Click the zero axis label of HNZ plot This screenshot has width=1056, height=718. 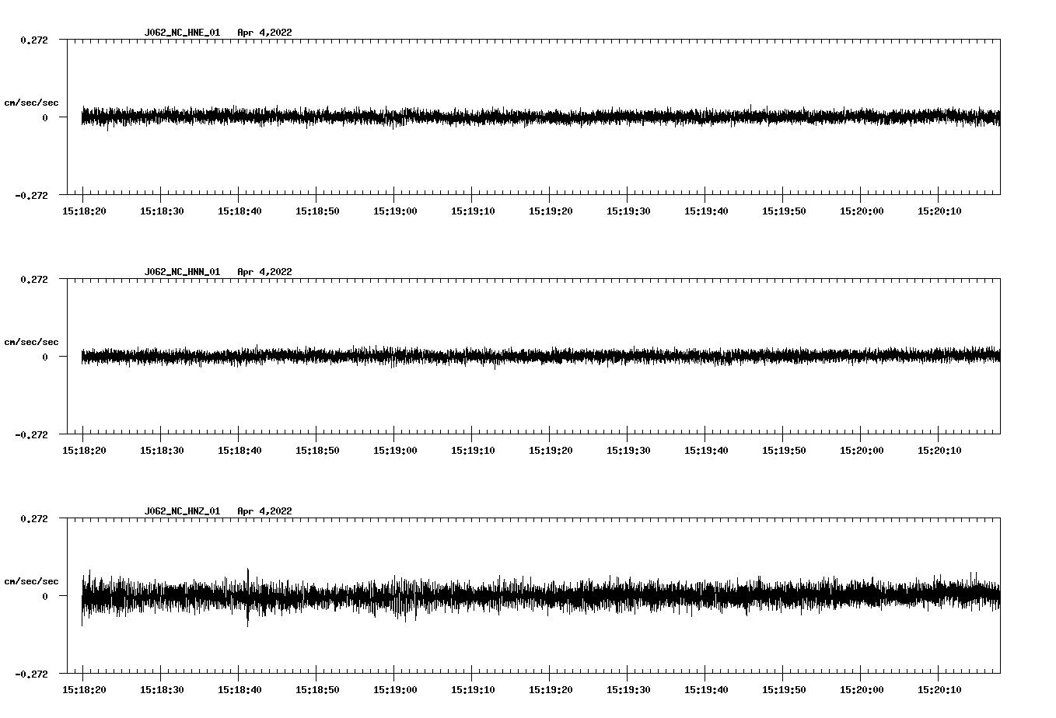click(x=45, y=597)
